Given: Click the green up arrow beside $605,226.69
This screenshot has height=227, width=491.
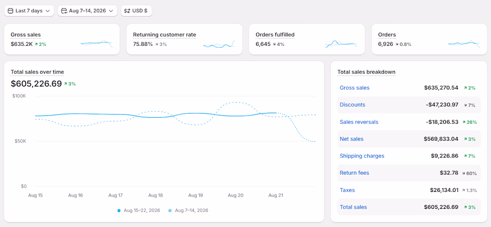Looking at the screenshot, I should tap(66, 84).
